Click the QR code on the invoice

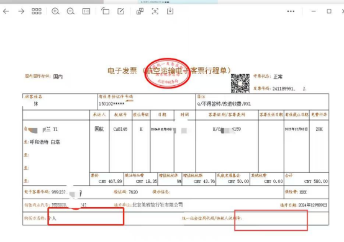[x=240, y=83]
